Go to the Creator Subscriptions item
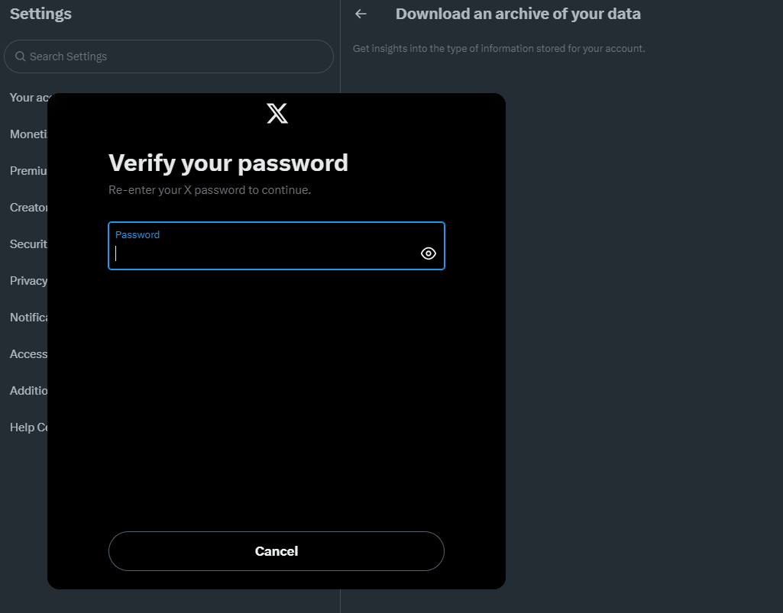Image resolution: width=783 pixels, height=613 pixels. [x=28, y=208]
